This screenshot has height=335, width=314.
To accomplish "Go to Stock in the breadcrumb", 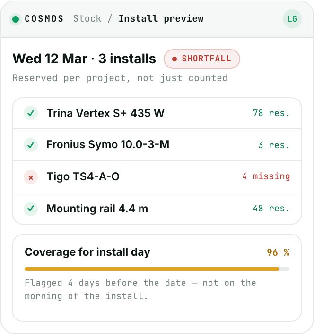I will (87, 18).
